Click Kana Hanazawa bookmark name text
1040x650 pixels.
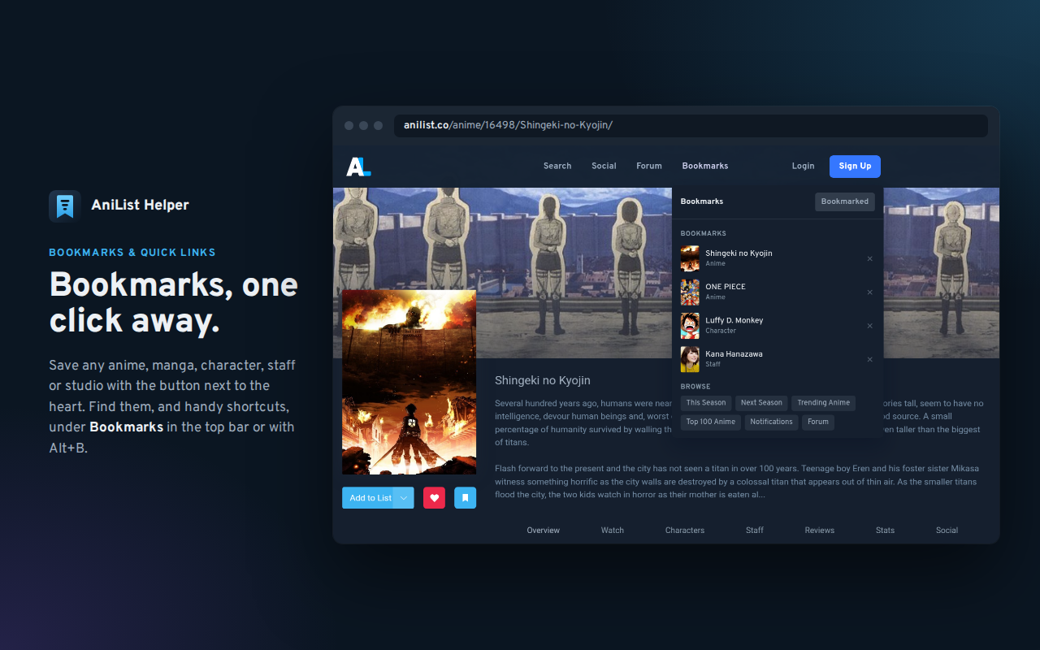click(734, 354)
